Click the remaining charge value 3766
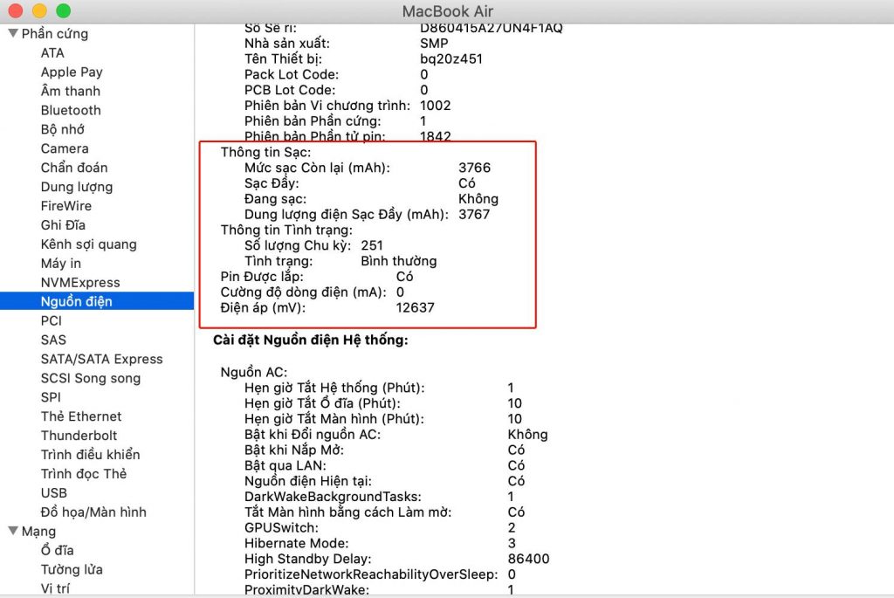 point(474,168)
